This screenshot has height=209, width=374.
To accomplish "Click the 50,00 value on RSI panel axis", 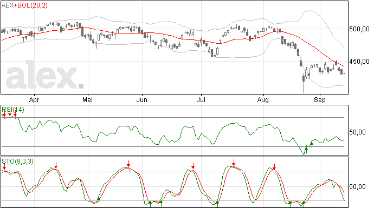I will click(357, 132).
